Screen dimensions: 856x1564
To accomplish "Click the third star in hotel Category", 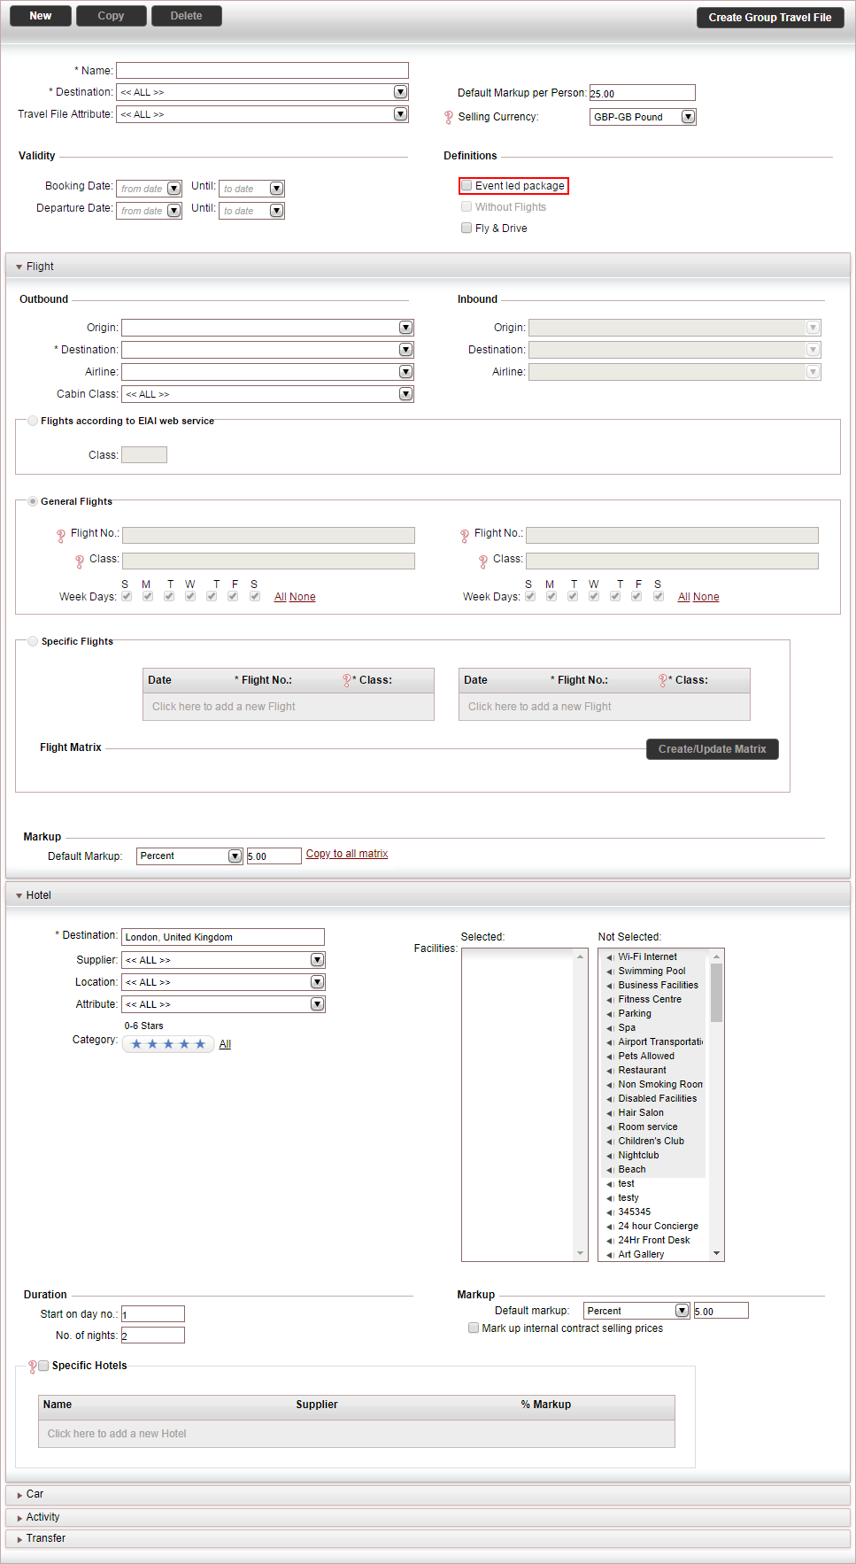I will point(168,1044).
